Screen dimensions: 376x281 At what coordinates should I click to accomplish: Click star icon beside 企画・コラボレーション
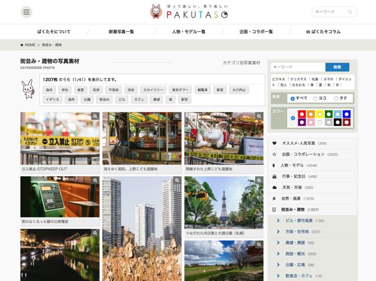[x=274, y=154]
